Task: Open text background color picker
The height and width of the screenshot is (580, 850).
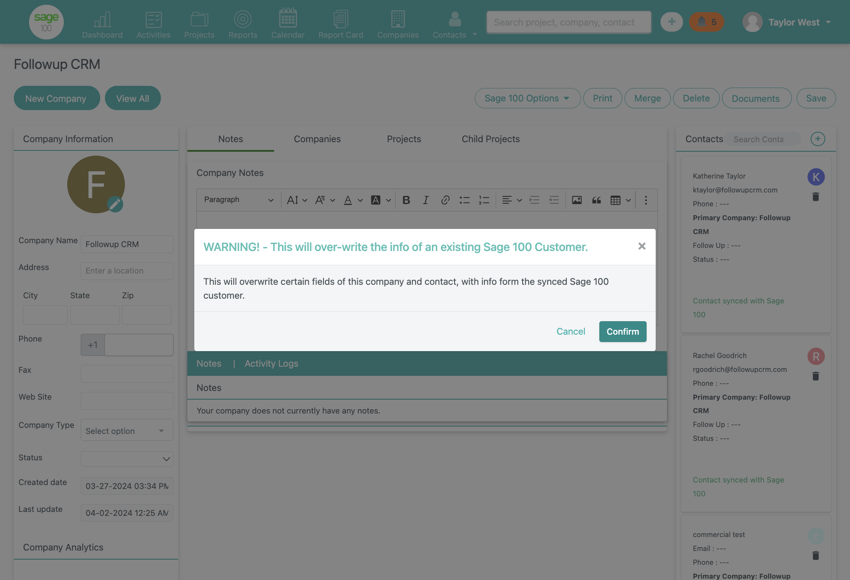Action: tap(381, 200)
